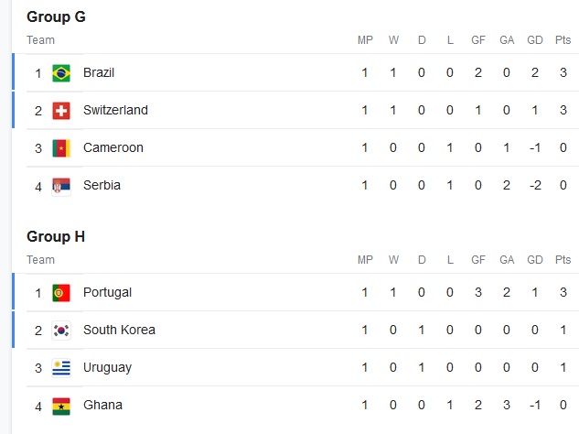The height and width of the screenshot is (434, 579).
Task: Select the Cameroon team name
Action: (113, 147)
